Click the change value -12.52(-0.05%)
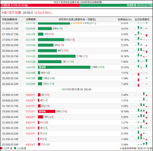The width and height of the screenshot is (153, 151). [x=42, y=13]
